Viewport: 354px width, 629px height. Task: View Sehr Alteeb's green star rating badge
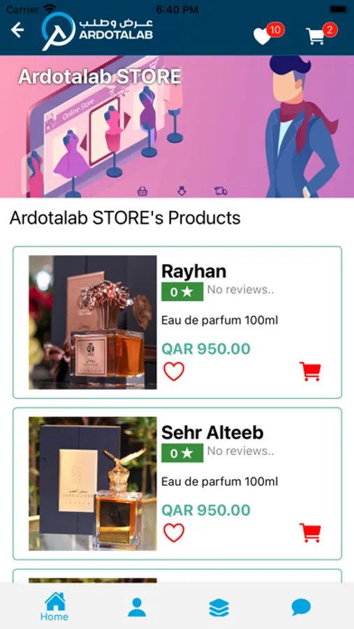coord(182,453)
